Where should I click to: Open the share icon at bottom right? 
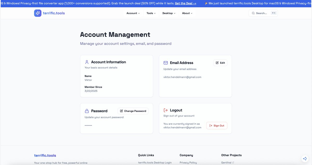click(x=305, y=158)
